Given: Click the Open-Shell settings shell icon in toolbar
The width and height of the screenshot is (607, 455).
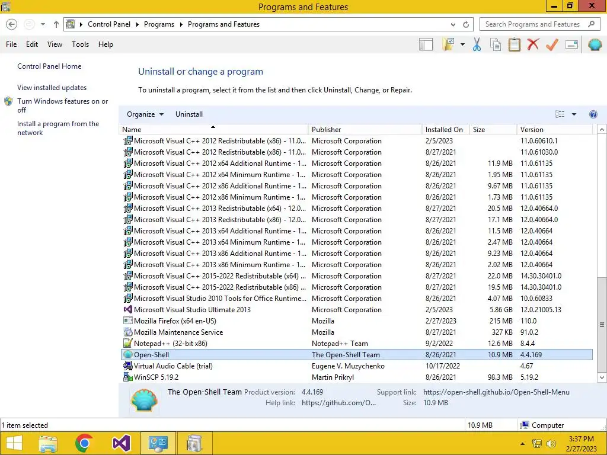Looking at the screenshot, I should click(595, 44).
